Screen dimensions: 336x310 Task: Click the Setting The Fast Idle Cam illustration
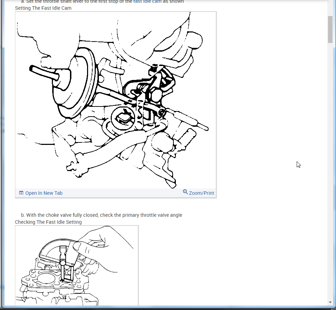click(x=116, y=100)
